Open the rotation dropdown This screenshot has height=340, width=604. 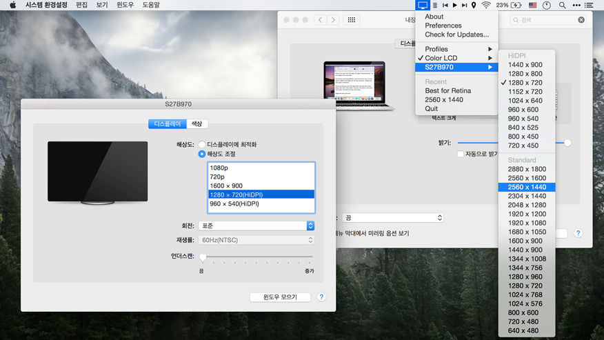[256, 226]
